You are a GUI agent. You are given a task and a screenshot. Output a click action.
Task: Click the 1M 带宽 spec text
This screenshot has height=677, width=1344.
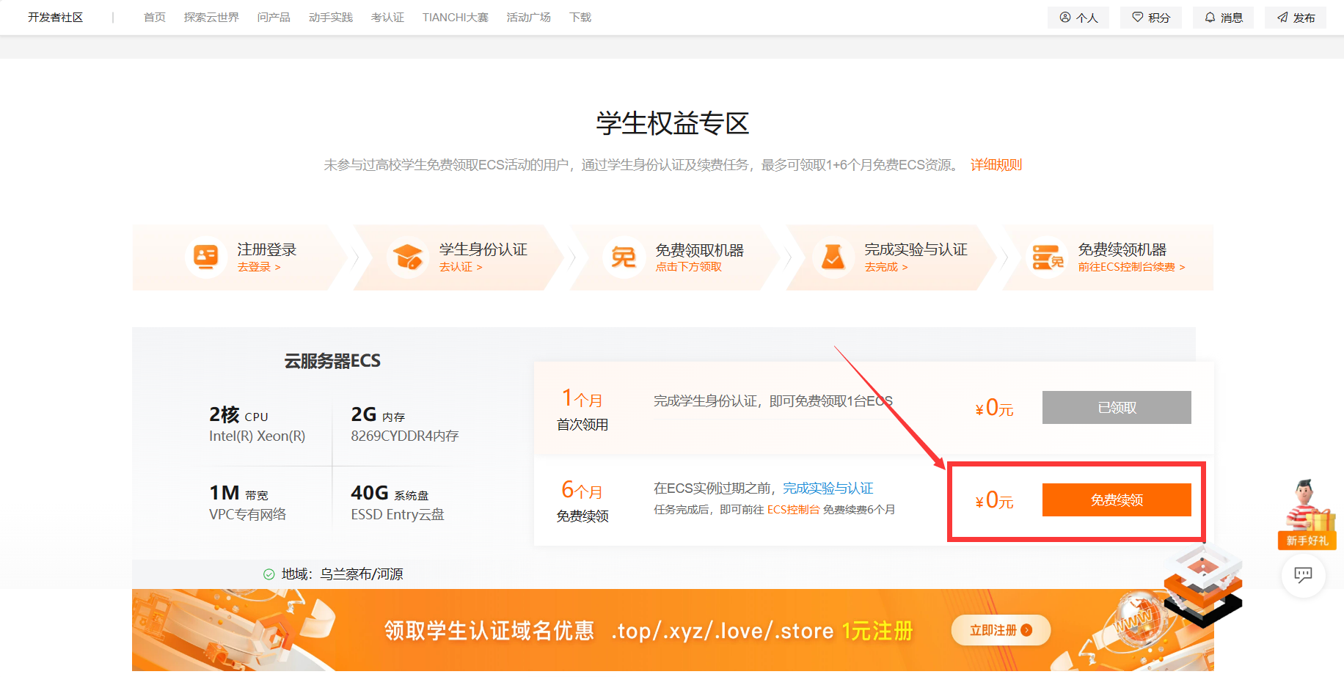pos(238,493)
